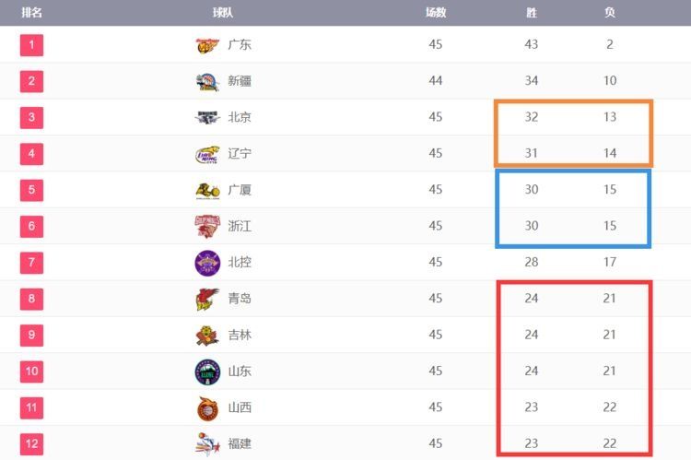The height and width of the screenshot is (460, 691).
Task: Click the Shandong (山东) team logo
Action: tap(207, 372)
